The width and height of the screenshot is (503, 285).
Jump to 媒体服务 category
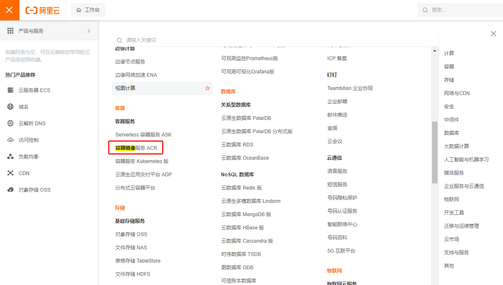pyautogui.click(x=454, y=173)
